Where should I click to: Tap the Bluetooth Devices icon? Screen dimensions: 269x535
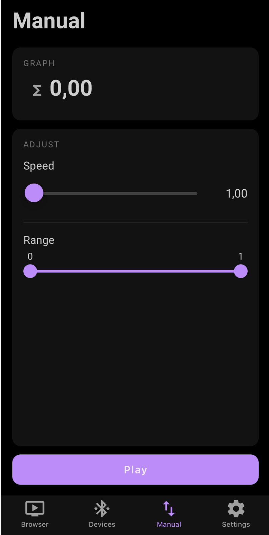(102, 509)
